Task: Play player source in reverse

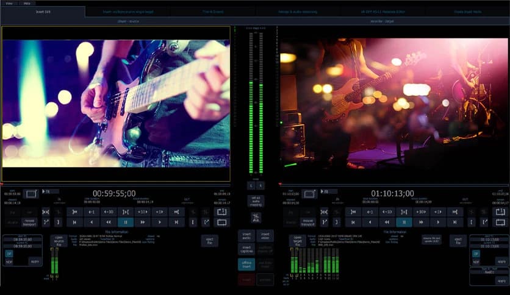Action: [x=92, y=222]
